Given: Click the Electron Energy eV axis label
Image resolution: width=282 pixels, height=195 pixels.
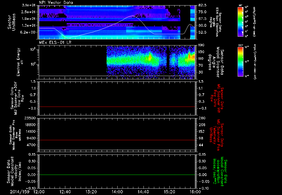Looking at the screenshot, I should point(20,62).
